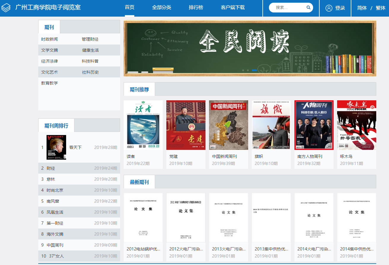Open the 客户端下载 page

233,8
